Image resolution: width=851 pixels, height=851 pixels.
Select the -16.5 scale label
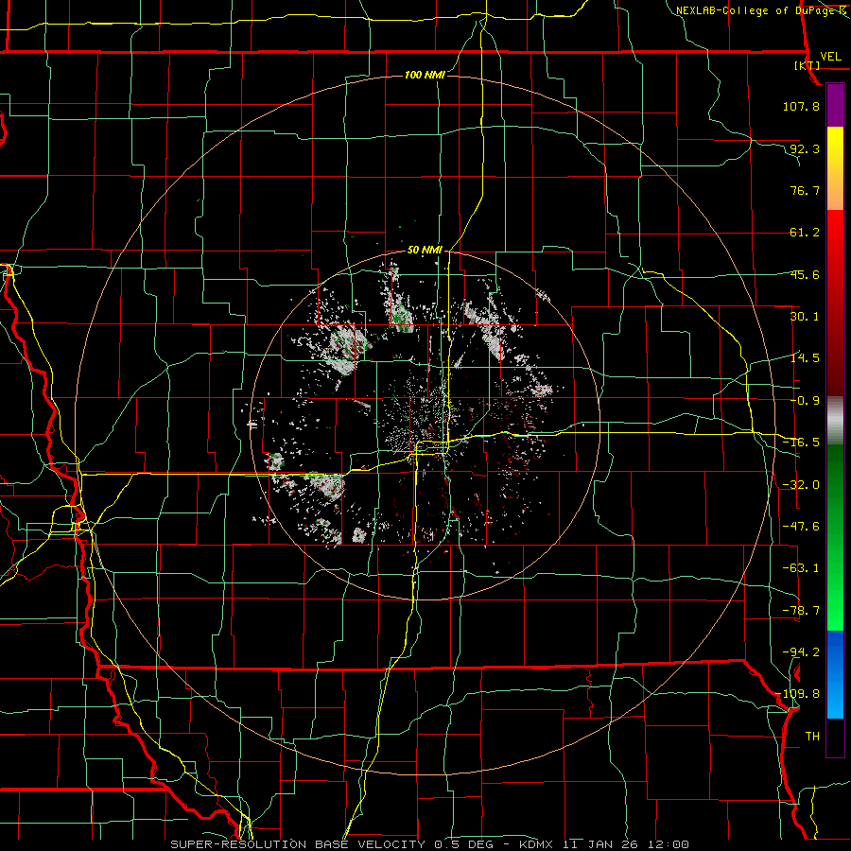coord(801,443)
